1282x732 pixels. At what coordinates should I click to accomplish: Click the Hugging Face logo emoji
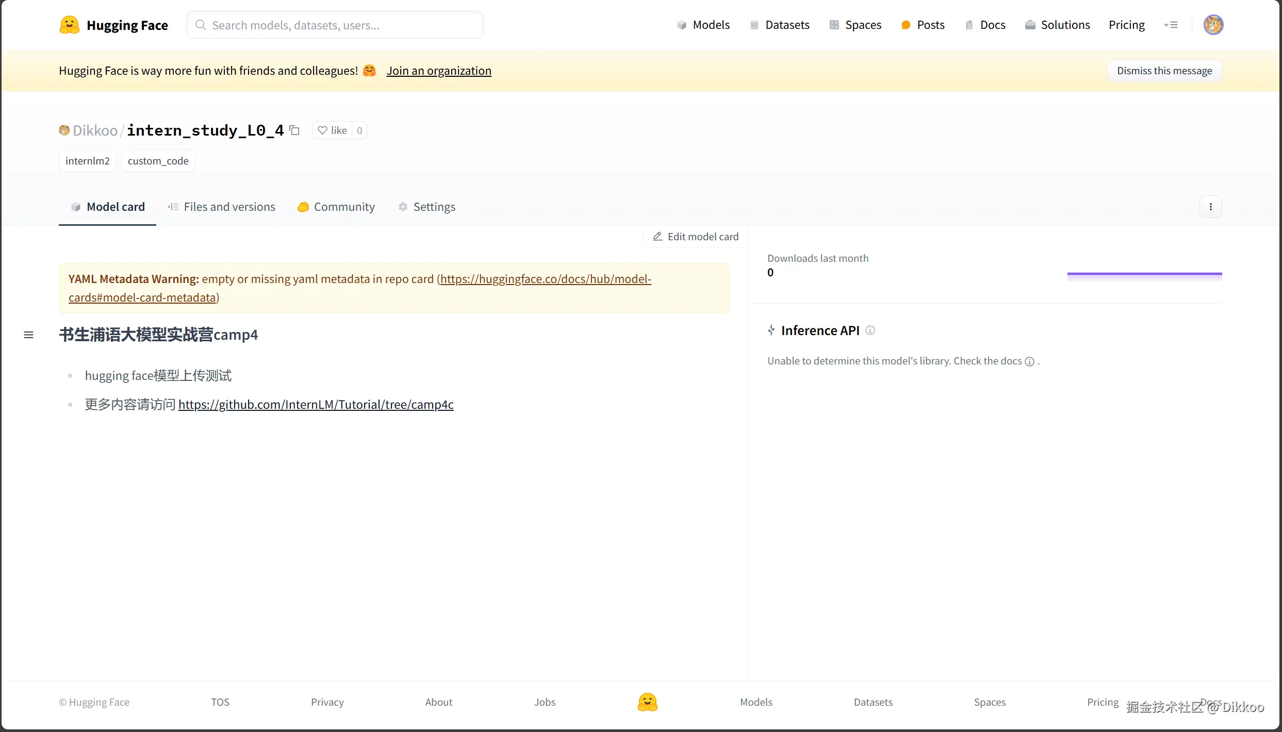point(69,25)
